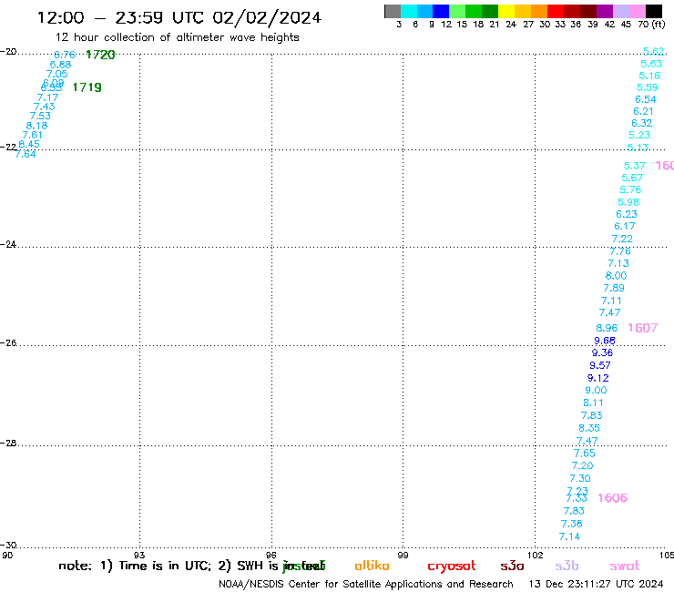The width and height of the screenshot is (674, 592).
Task: Click the 'NOAA/NESDIS Center for Satellite Applications and Research' footer
Action: pyautogui.click(x=366, y=585)
